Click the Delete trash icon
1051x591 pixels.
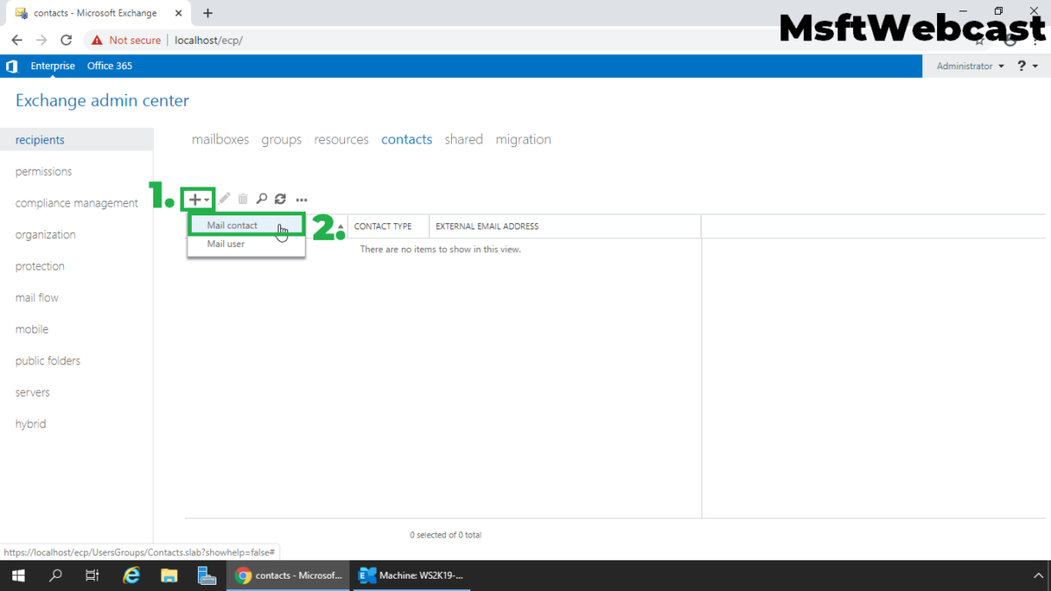tap(243, 199)
